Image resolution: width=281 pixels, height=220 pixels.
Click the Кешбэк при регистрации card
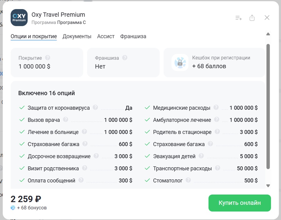tap(214, 62)
